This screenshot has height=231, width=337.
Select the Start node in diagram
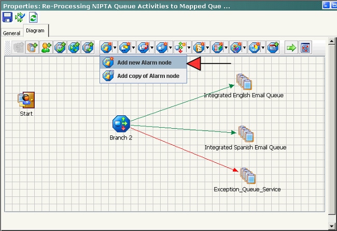(26, 100)
